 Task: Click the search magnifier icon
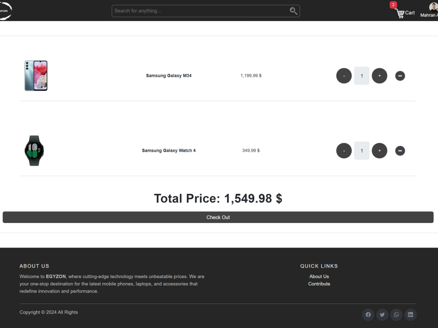[x=293, y=11]
